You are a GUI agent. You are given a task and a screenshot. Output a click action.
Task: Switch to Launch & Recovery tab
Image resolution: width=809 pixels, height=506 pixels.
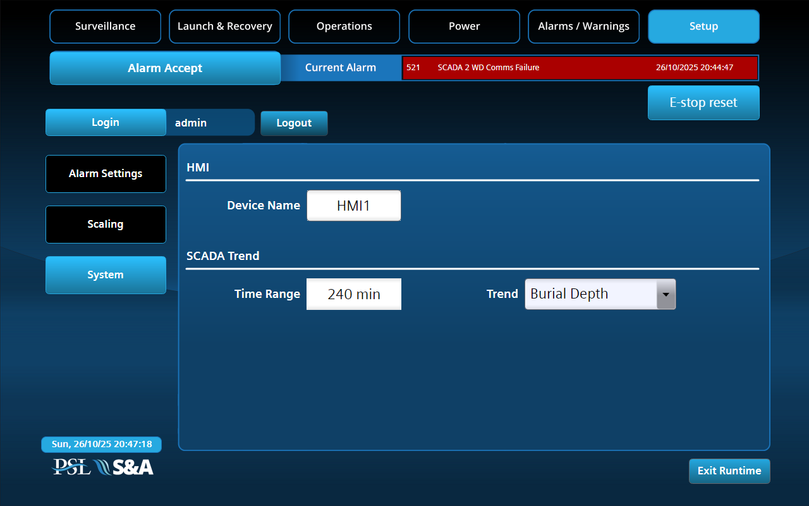(224, 27)
